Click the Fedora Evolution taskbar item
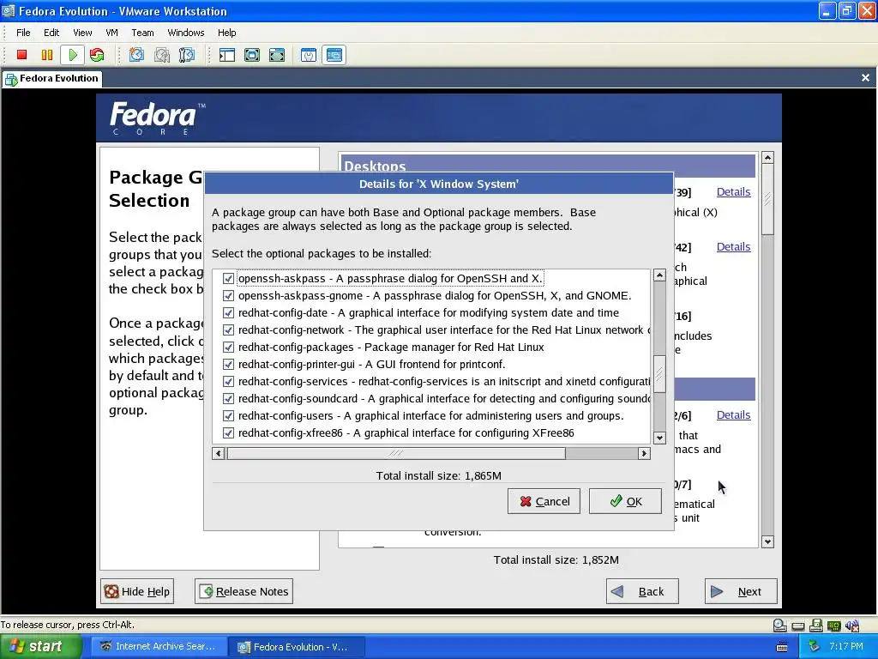The height and width of the screenshot is (659, 878). [x=297, y=647]
